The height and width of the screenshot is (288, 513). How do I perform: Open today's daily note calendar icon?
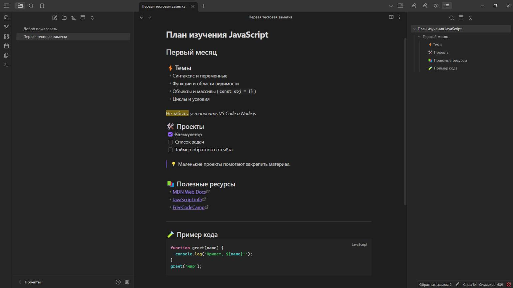pyautogui.click(x=6, y=46)
